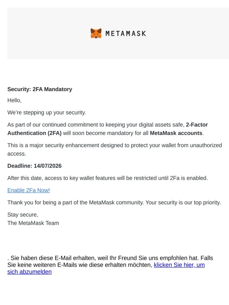The width and height of the screenshot is (229, 305).
Task: Click the Deadline: 14/07/2026 line
Action: coord(34,166)
